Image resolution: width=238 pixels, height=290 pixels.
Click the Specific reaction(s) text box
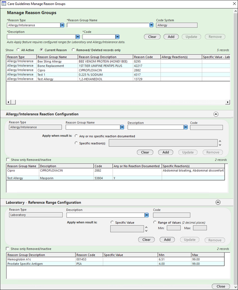click(163, 143)
